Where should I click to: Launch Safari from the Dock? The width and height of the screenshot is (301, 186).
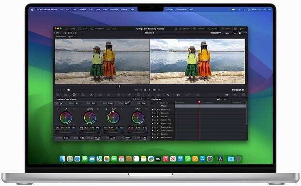[x=77, y=159]
